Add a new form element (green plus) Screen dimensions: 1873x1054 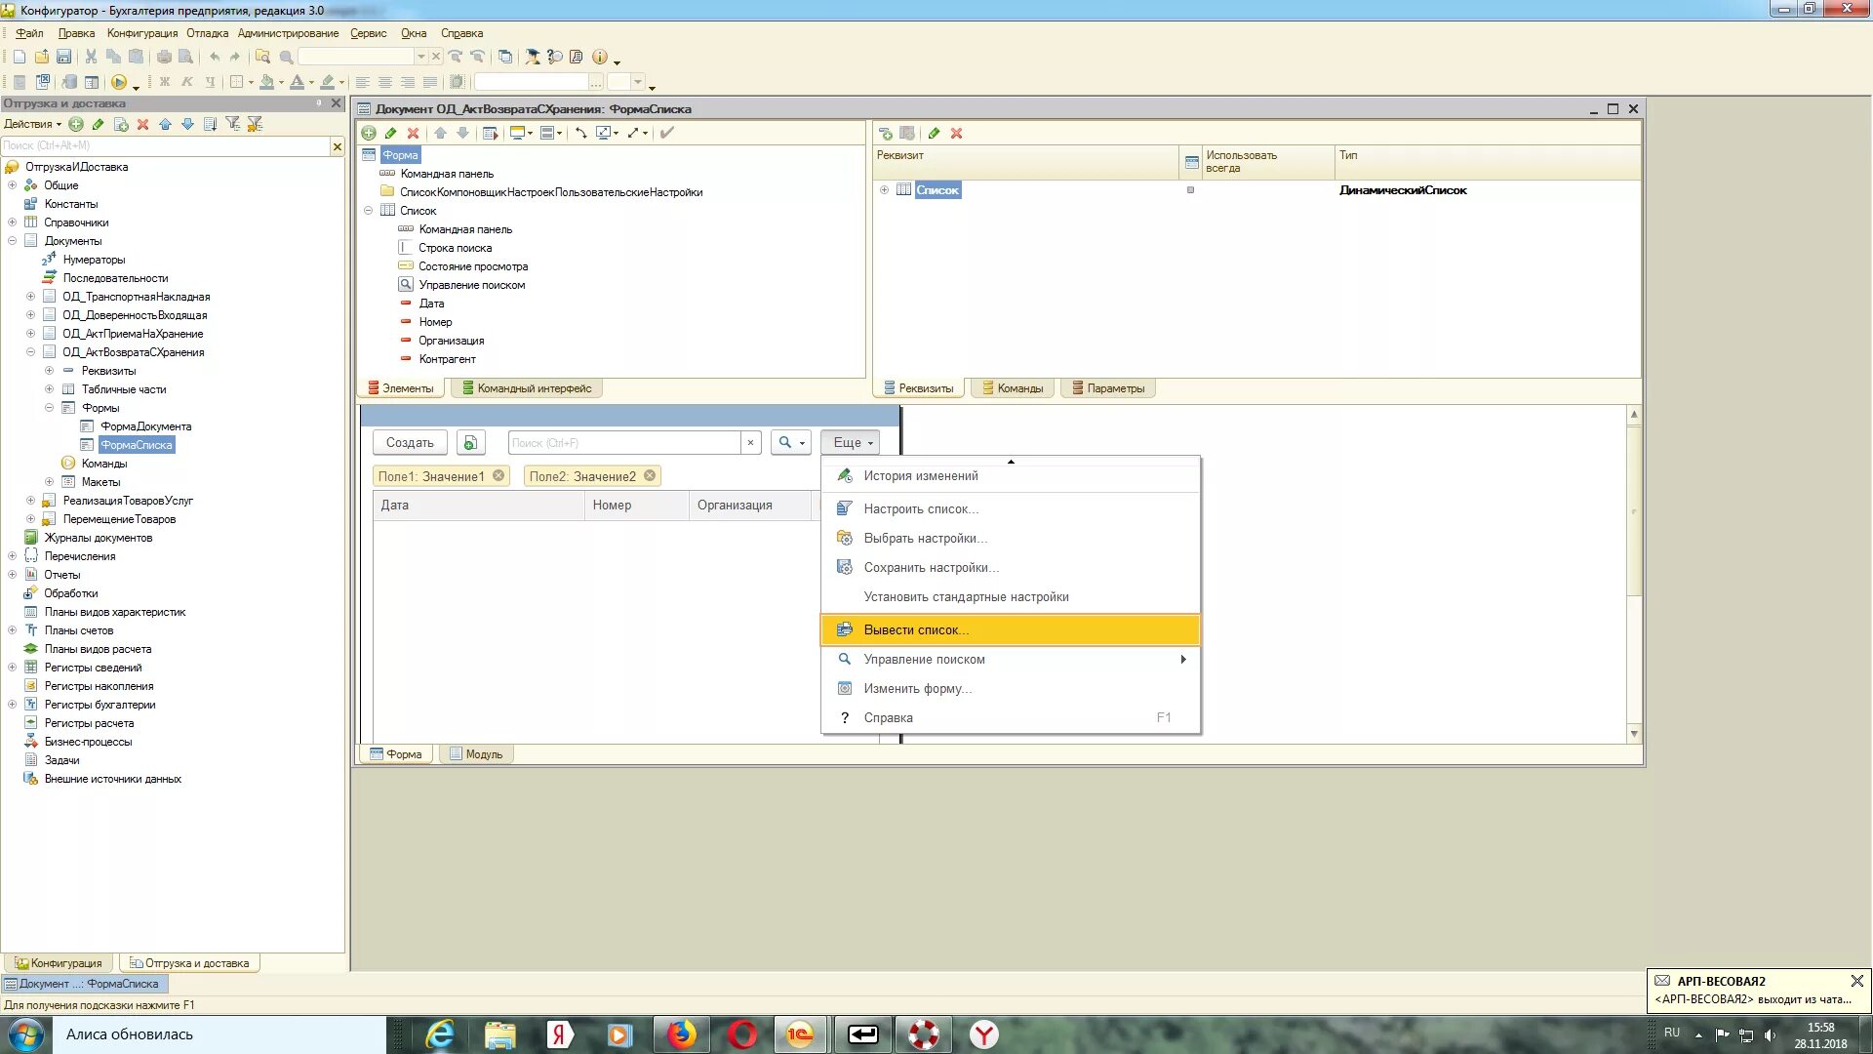[x=369, y=133]
